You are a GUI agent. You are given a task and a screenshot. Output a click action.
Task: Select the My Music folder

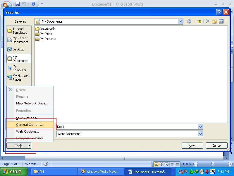(44, 34)
